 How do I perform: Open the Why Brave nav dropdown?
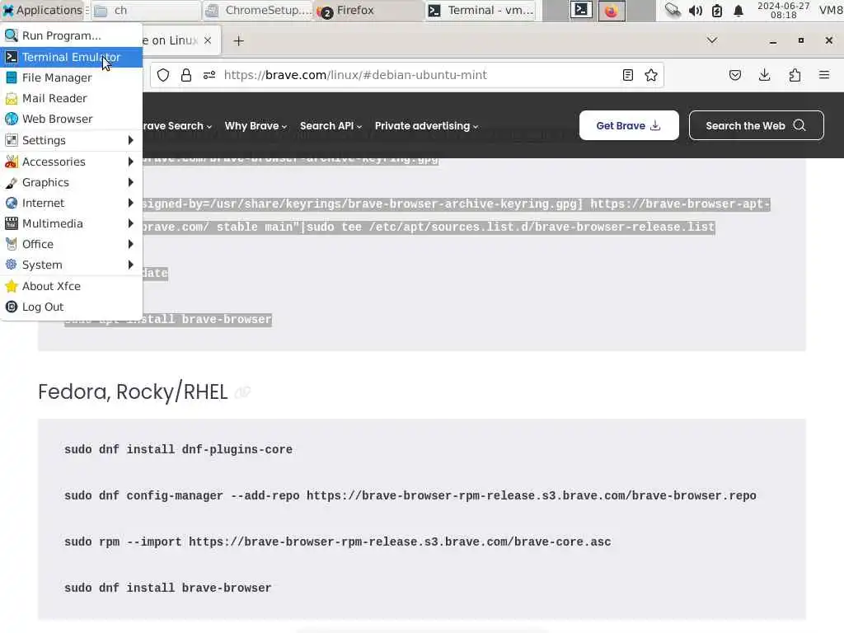[256, 126]
